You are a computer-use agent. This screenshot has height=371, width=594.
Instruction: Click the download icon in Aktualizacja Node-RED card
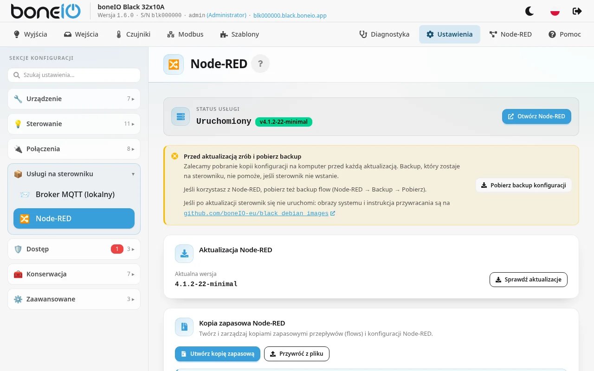point(184,254)
